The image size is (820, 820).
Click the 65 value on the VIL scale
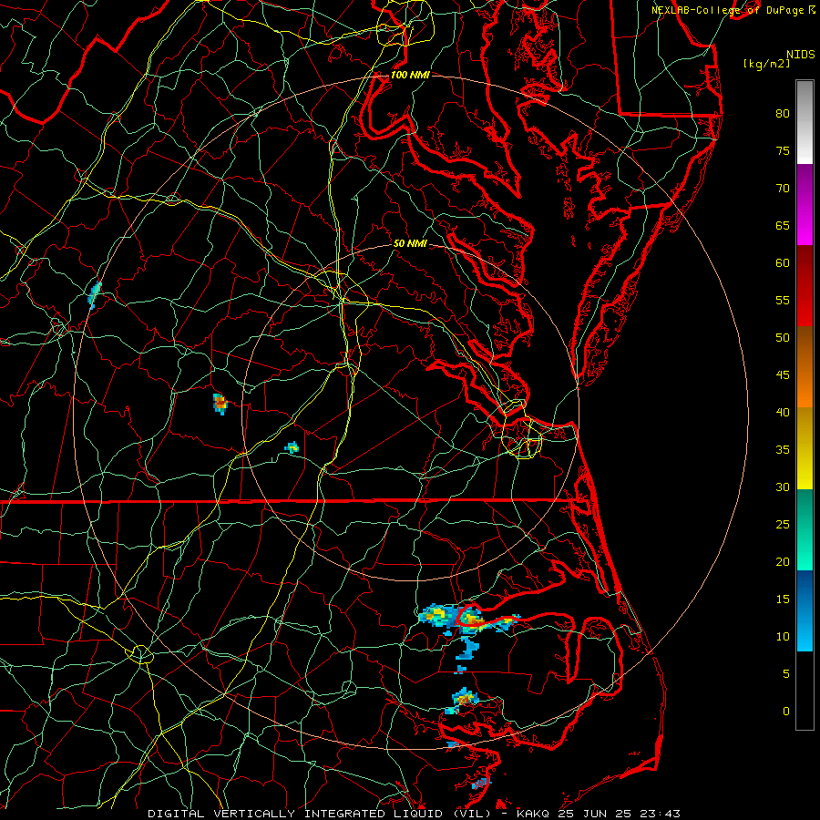click(783, 225)
